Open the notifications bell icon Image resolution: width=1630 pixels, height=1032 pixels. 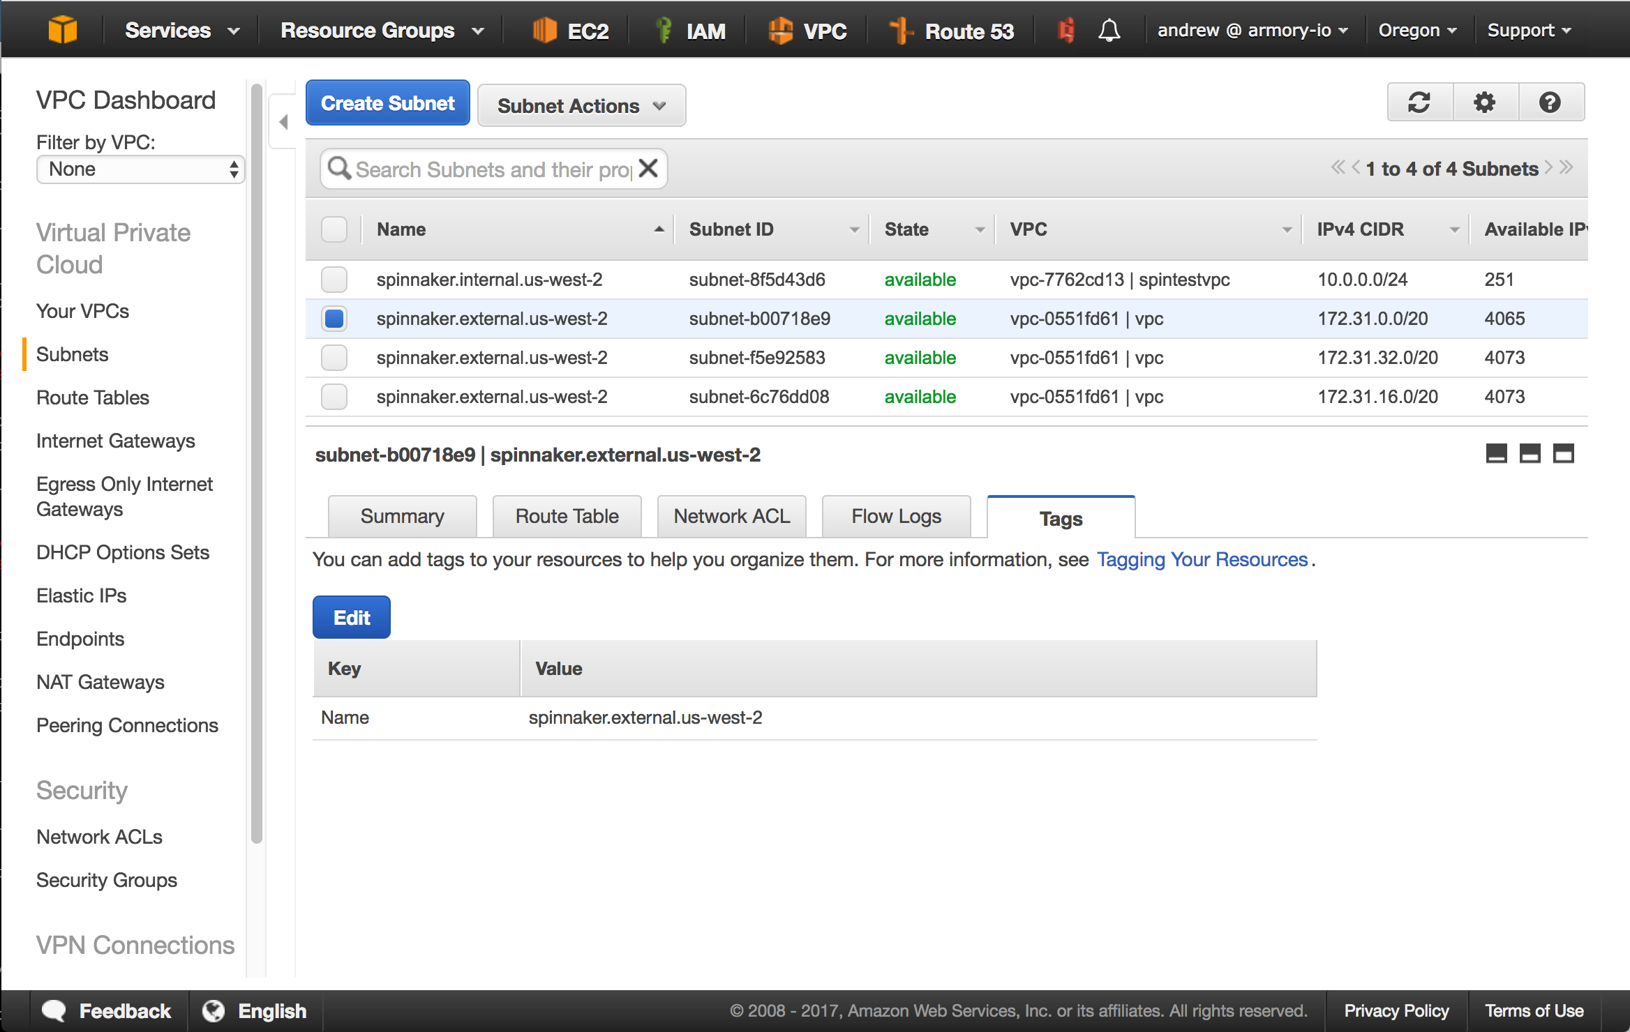pos(1109,30)
